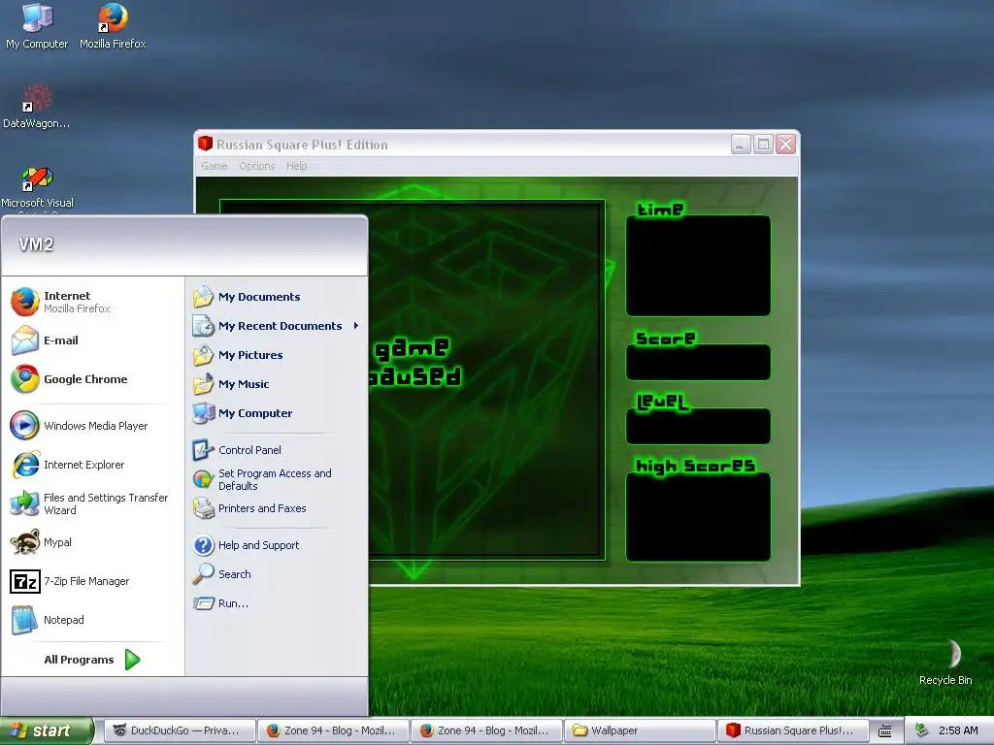Open Search from Start menu
The image size is (994, 745).
pyautogui.click(x=277, y=574)
